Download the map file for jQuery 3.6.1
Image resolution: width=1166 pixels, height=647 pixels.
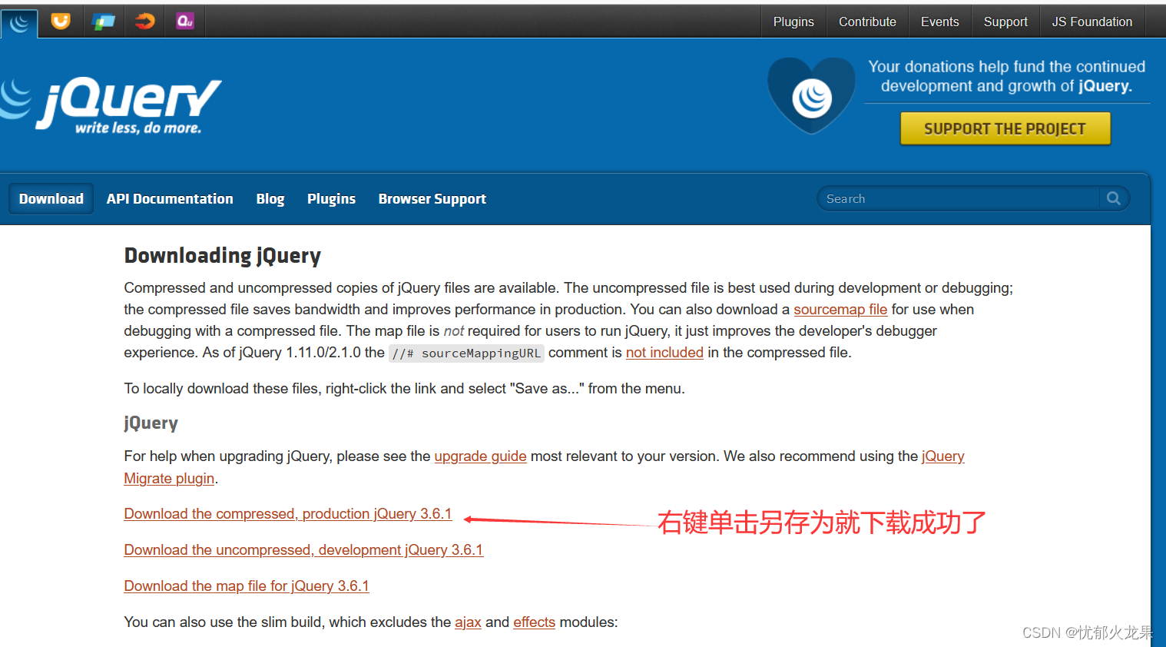click(x=247, y=586)
